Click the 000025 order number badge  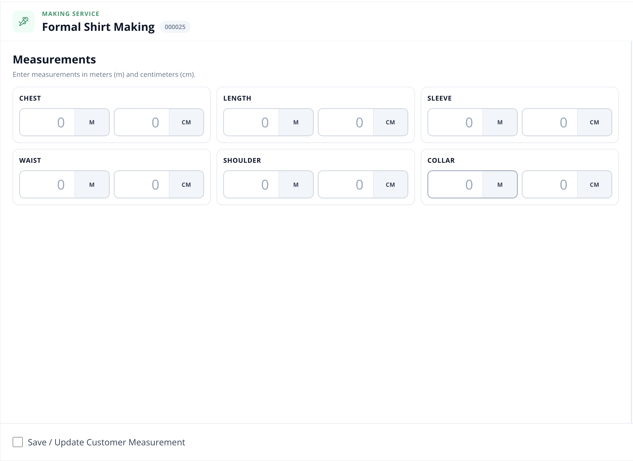coord(175,27)
